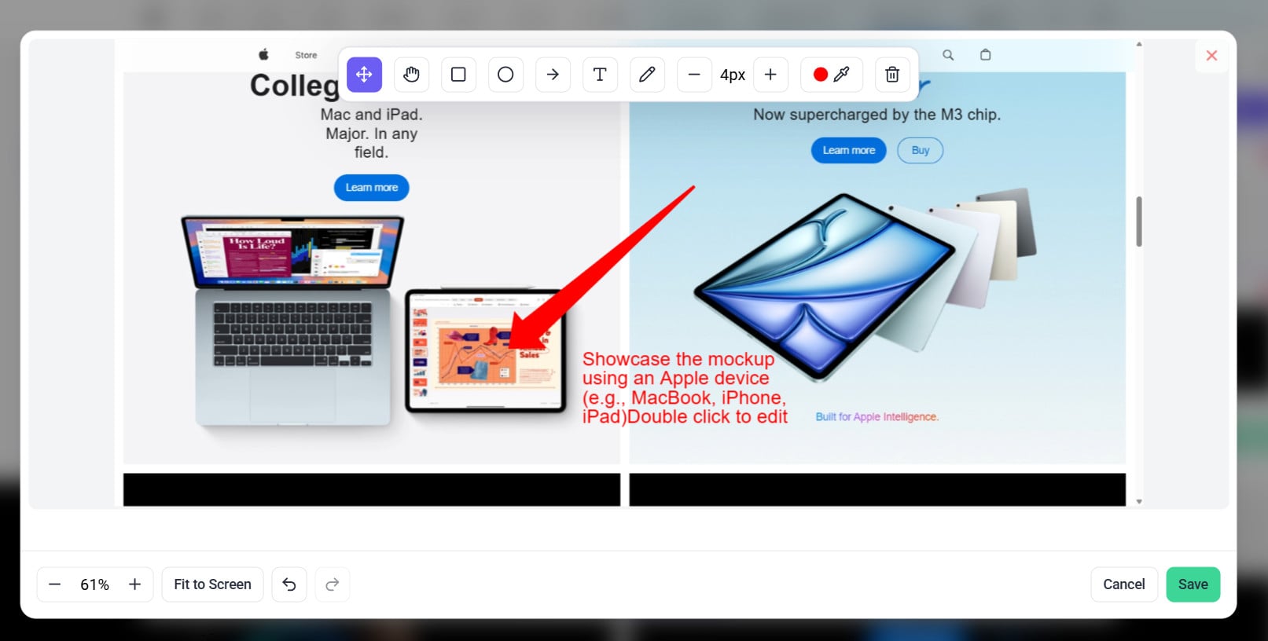Select the Rectangle shape tool
Image resolution: width=1268 pixels, height=641 pixels.
pyautogui.click(x=458, y=75)
